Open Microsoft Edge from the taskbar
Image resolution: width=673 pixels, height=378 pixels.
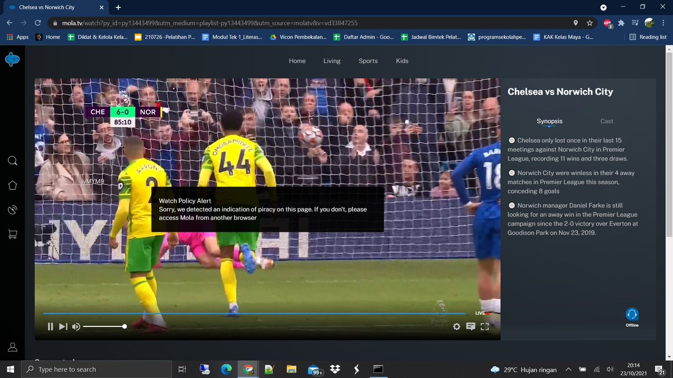coord(226,369)
